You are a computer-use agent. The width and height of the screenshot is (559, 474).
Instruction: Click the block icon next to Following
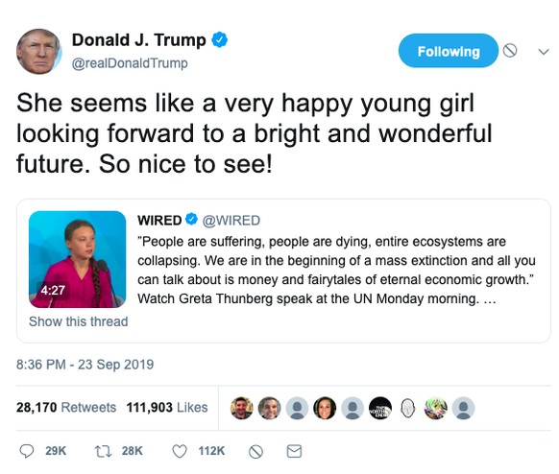pos(510,51)
